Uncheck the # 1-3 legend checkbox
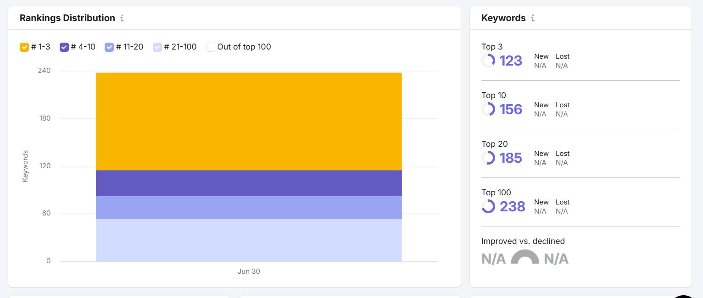 [x=24, y=47]
